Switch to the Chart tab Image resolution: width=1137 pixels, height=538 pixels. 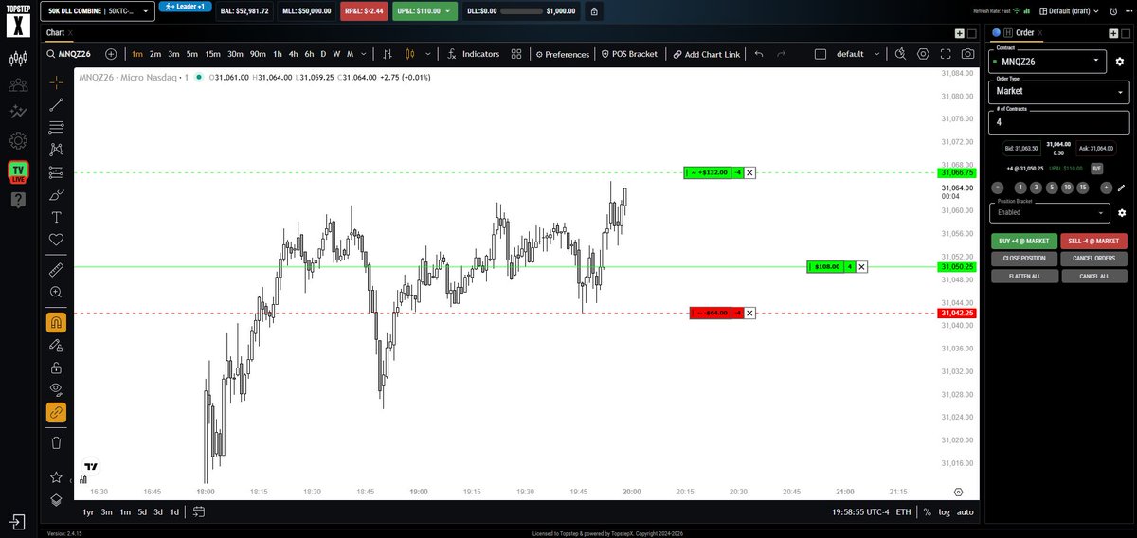(x=55, y=32)
